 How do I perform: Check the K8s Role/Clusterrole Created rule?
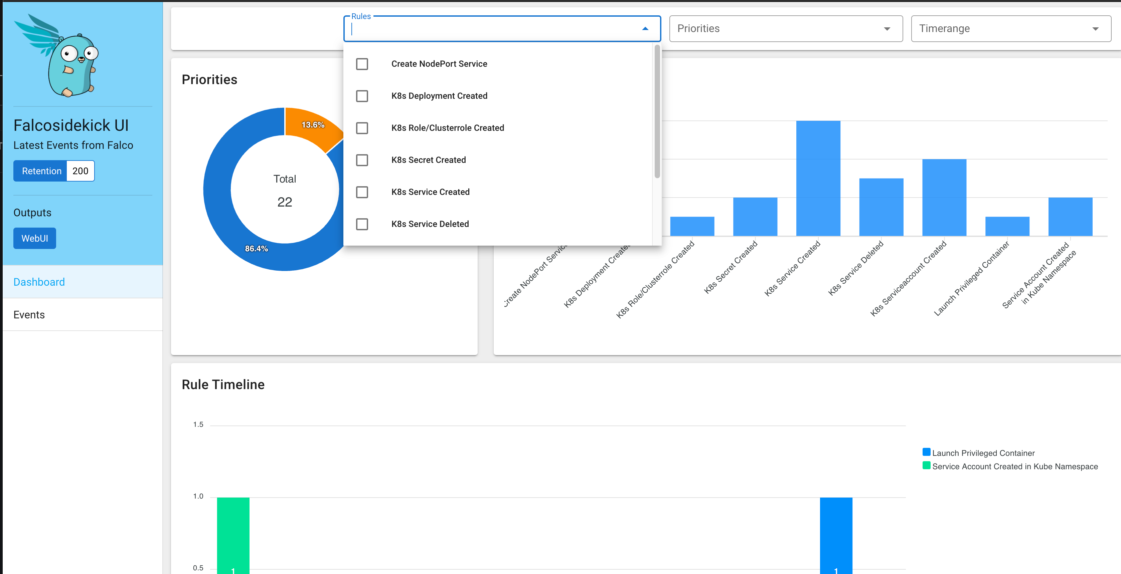coord(362,128)
